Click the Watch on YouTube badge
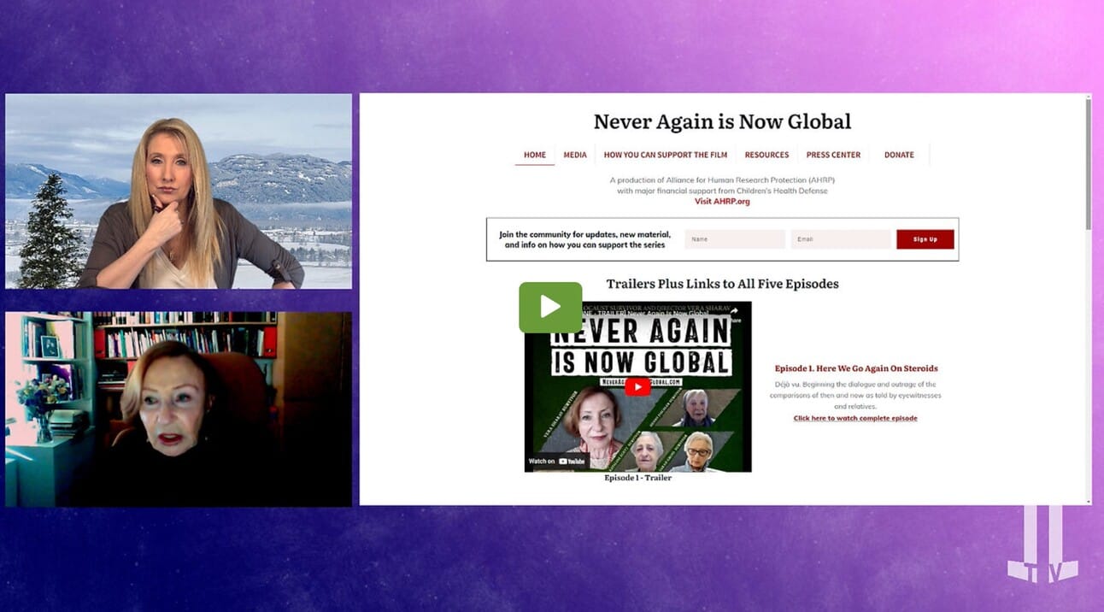The image size is (1104, 612). [x=557, y=462]
